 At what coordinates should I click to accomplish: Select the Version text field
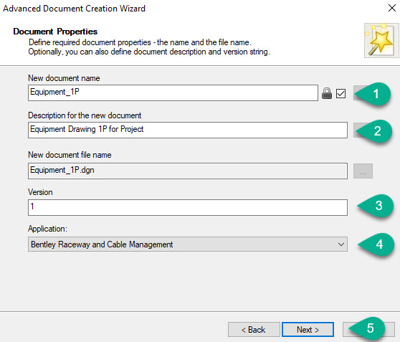click(x=188, y=207)
